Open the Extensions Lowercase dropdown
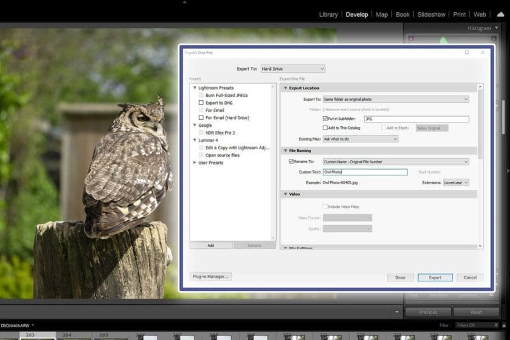 coord(456,182)
